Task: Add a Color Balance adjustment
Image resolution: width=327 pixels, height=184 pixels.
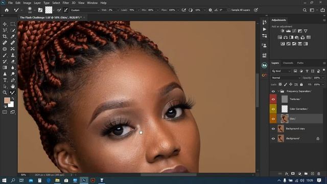Action: click(286, 37)
